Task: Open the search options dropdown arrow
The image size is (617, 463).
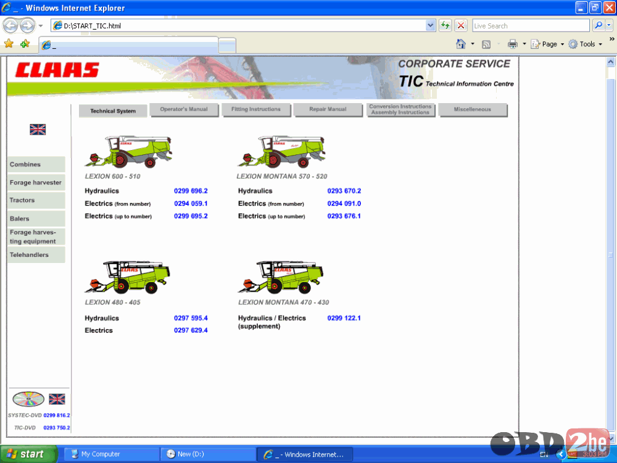Action: [x=609, y=25]
